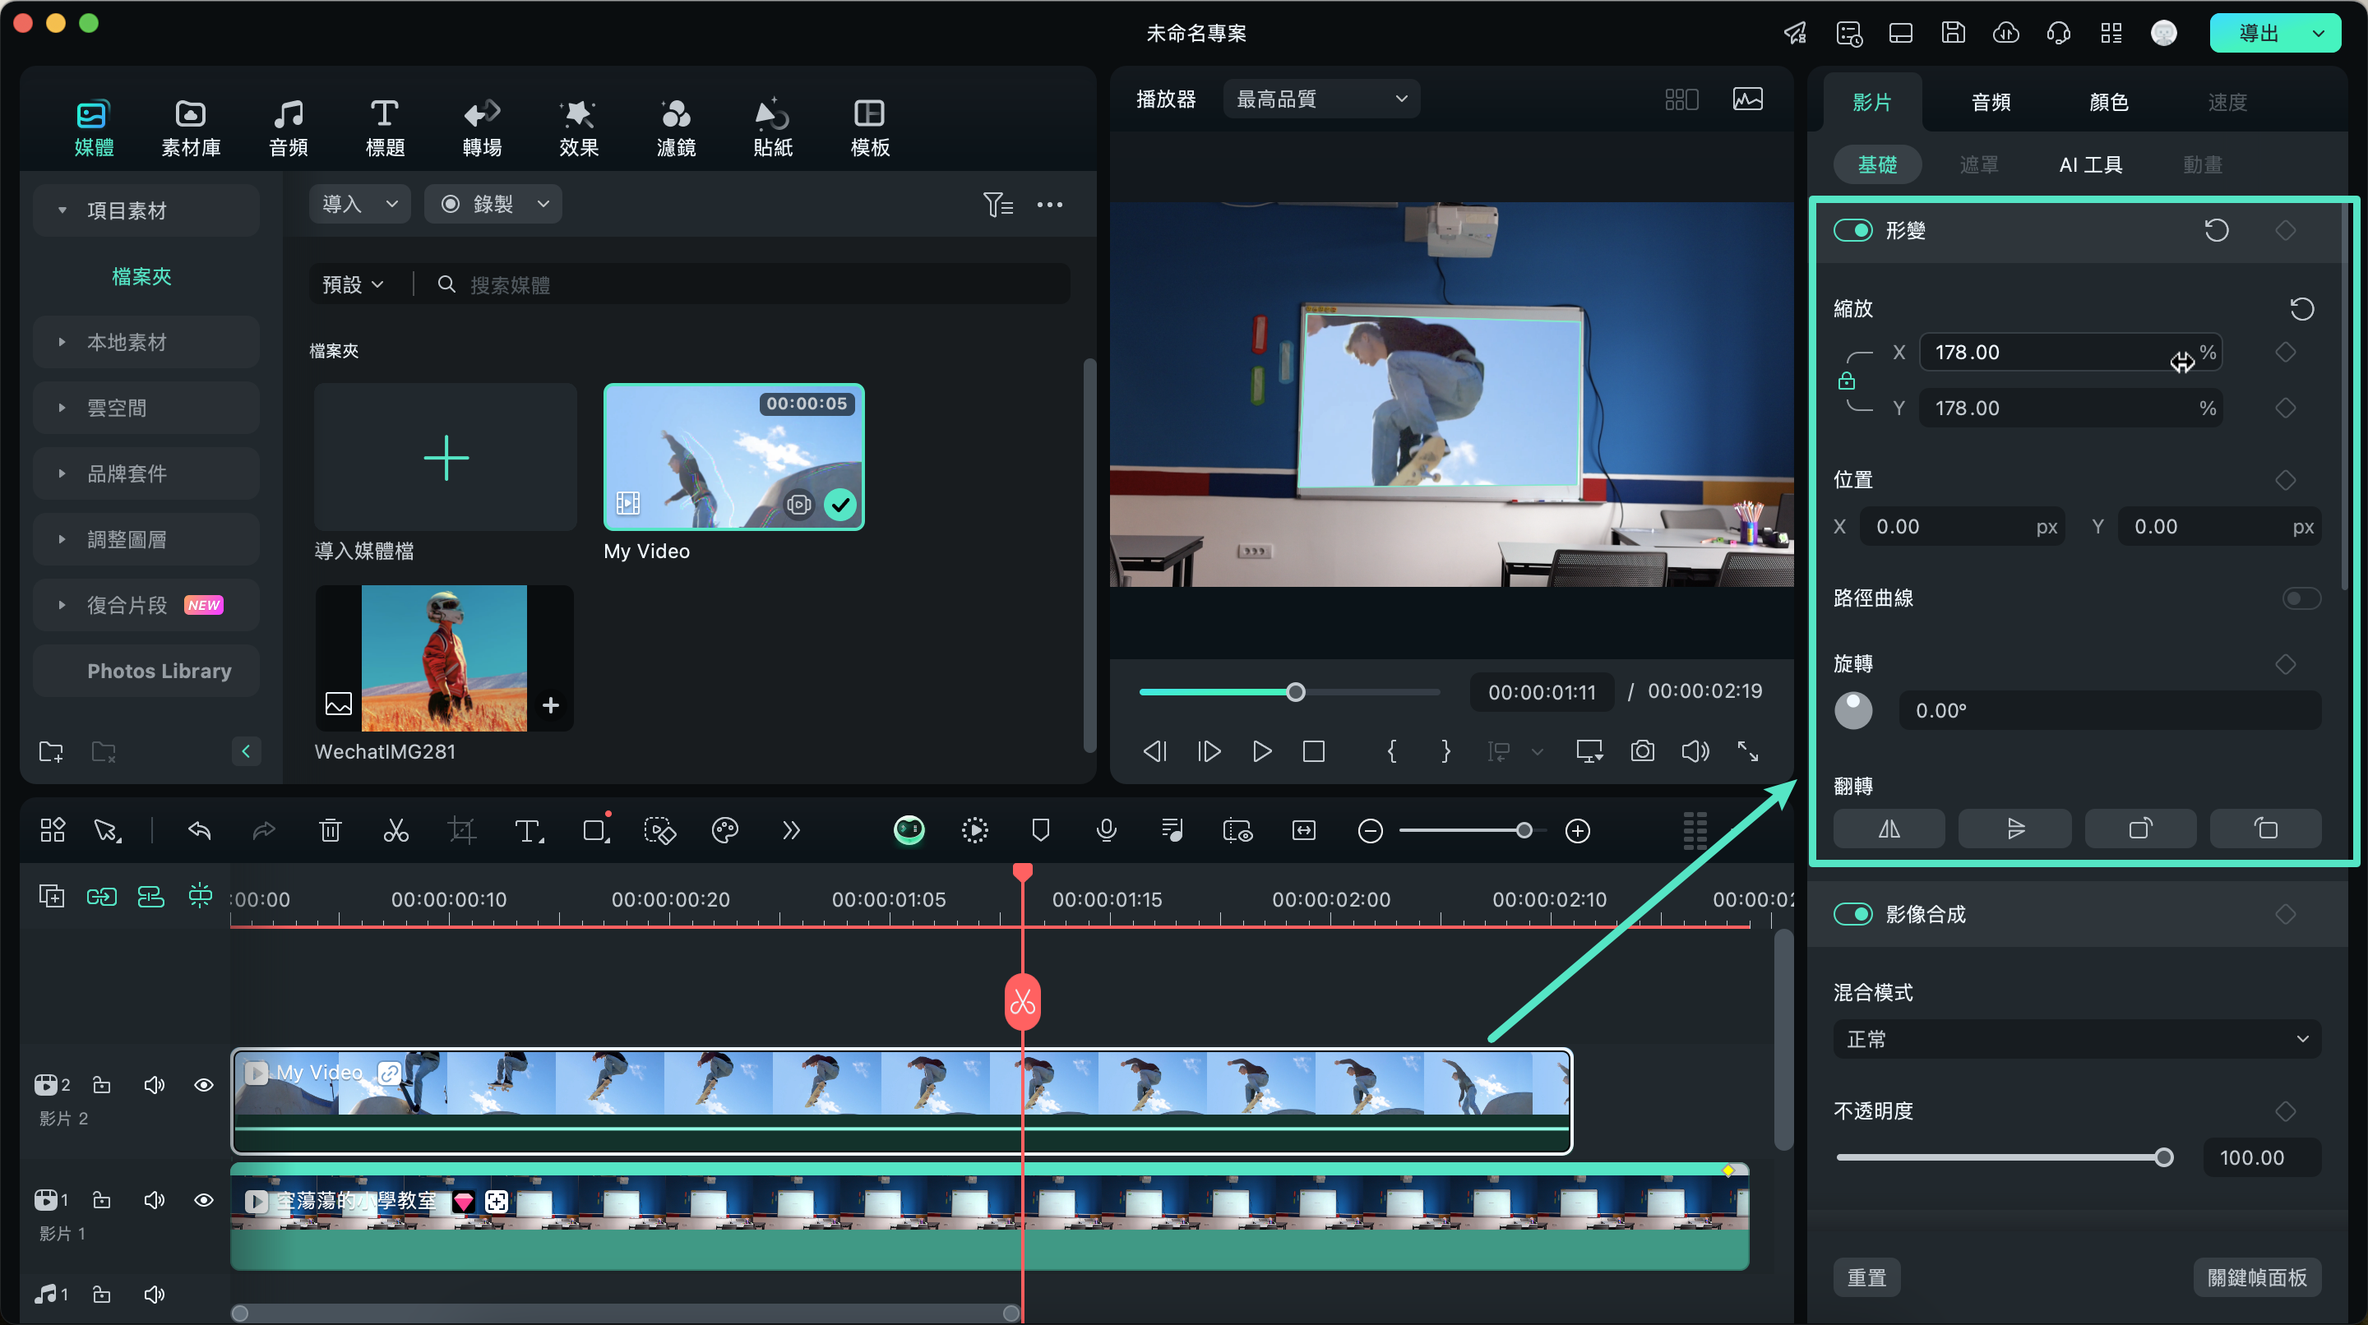Open the preset sort dropdown
The image size is (2368, 1325).
click(x=353, y=285)
